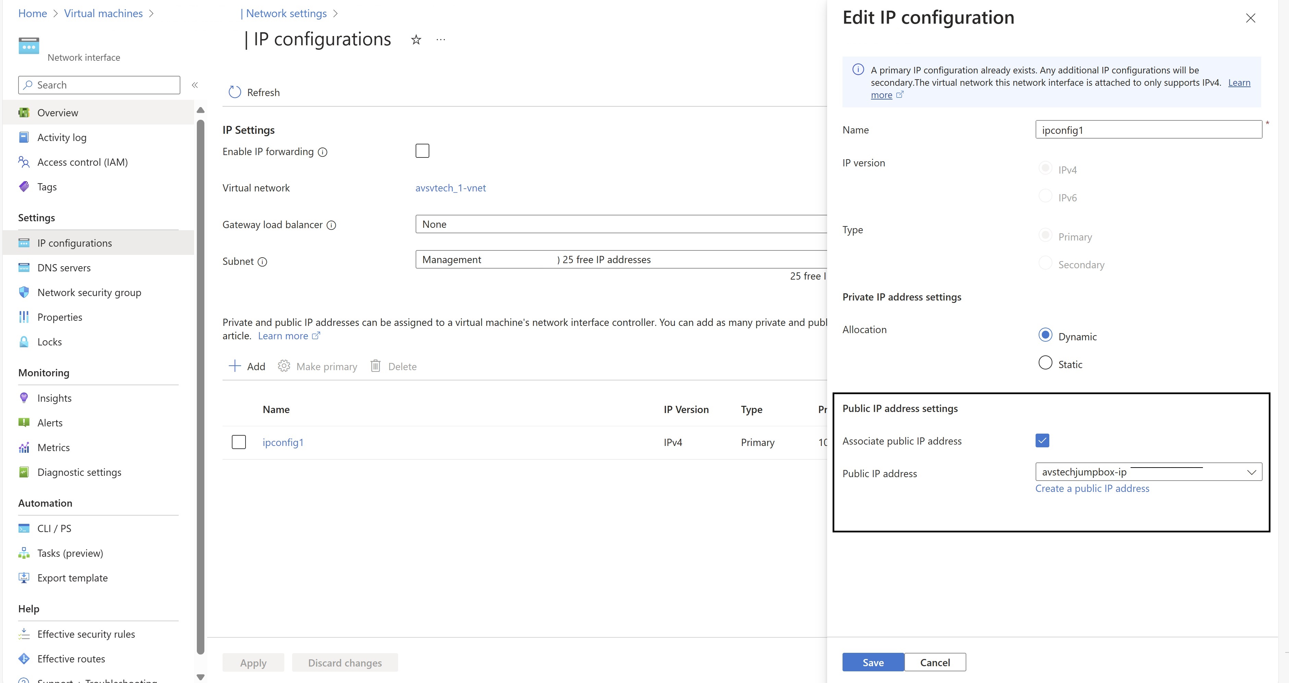The width and height of the screenshot is (1289, 683).
Task: Collapse the sidebar with the double chevron
Action: point(195,85)
